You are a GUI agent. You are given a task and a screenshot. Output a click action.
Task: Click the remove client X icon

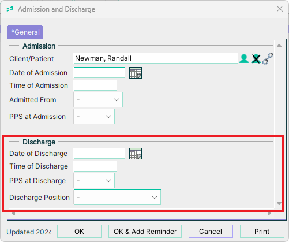coord(256,58)
